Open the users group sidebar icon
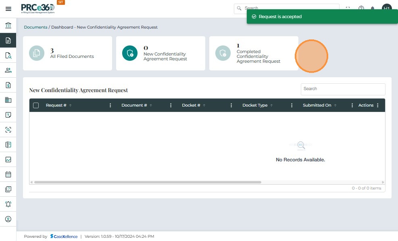 coord(8,70)
